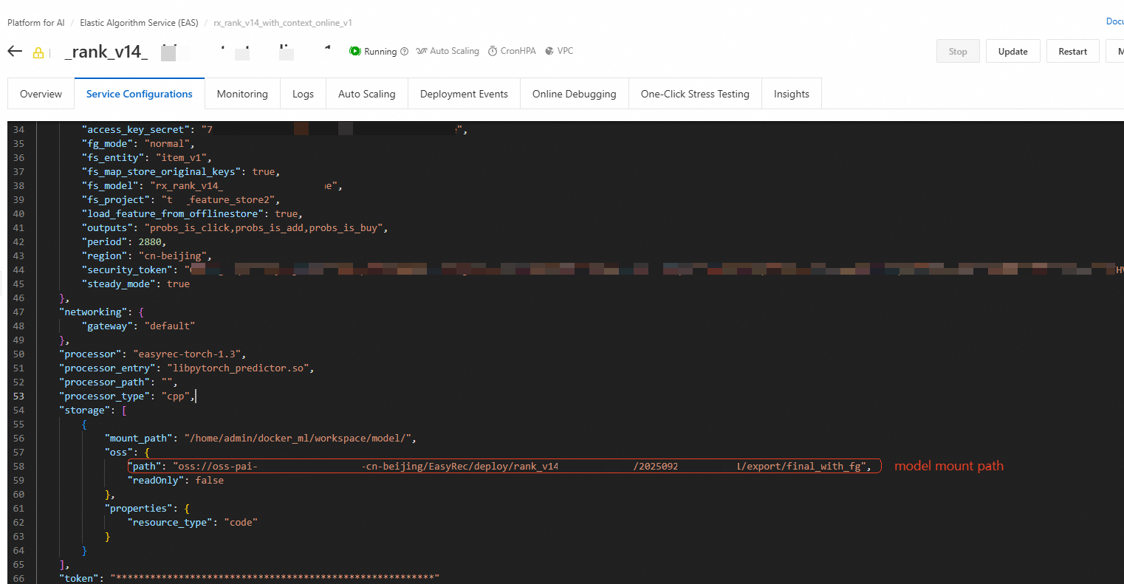Image resolution: width=1124 pixels, height=584 pixels.
Task: Click the "mount_path" line with /home/admin/docker_ml
Action: point(261,439)
